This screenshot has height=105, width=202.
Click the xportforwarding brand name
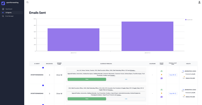pyautogui.click(x=12, y=3)
